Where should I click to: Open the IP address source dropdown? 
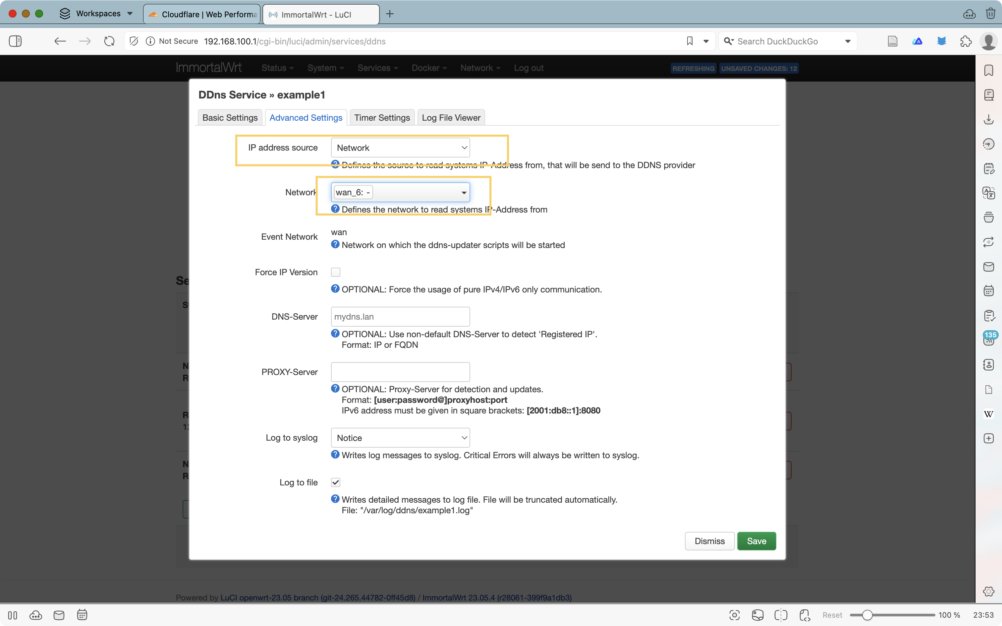tap(400, 148)
